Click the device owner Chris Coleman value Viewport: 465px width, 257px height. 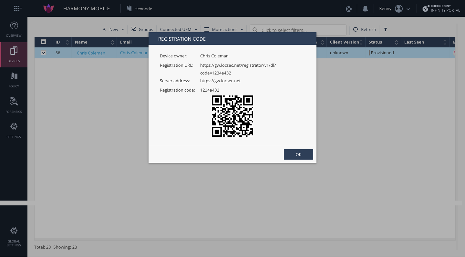214,56
